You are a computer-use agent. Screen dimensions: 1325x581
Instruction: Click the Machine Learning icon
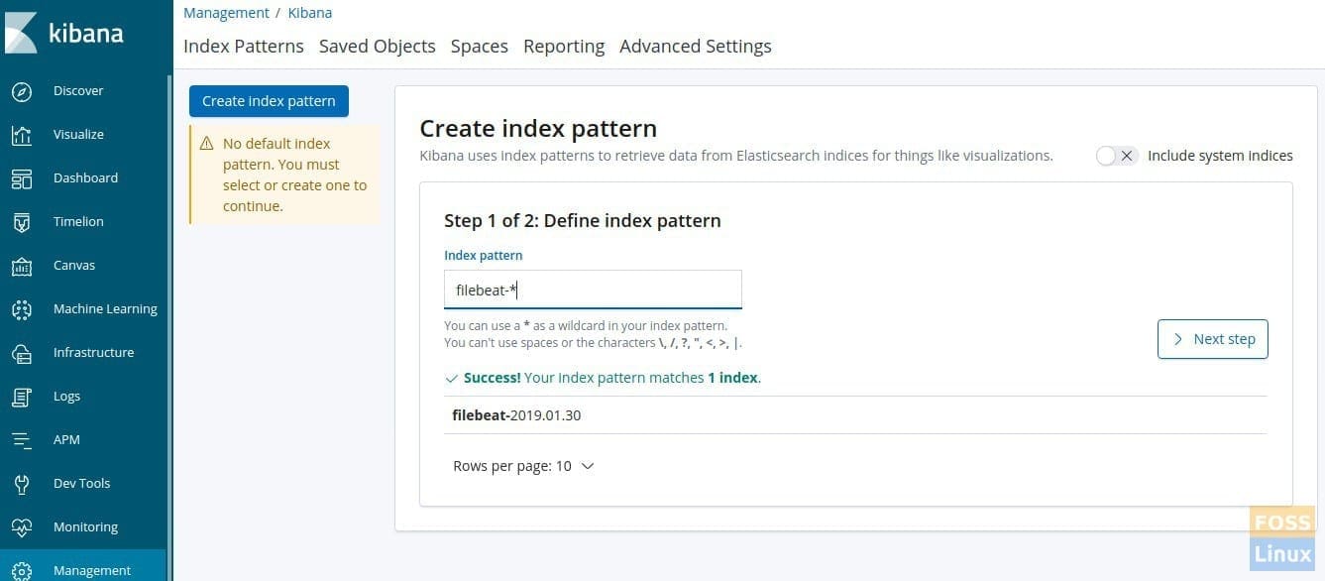coord(22,309)
